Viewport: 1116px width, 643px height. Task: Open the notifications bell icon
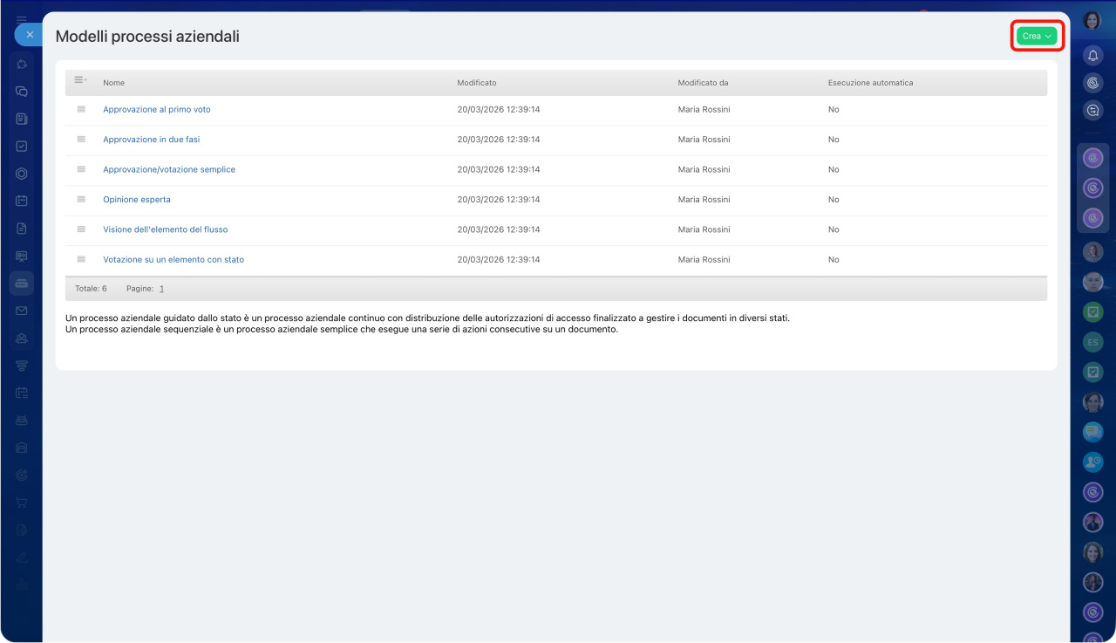point(1092,55)
